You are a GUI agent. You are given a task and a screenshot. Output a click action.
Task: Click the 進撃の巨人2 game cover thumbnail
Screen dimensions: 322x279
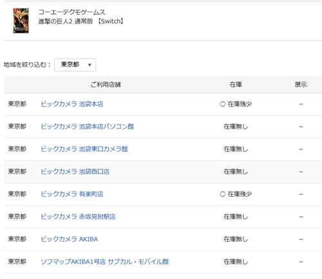click(21, 21)
